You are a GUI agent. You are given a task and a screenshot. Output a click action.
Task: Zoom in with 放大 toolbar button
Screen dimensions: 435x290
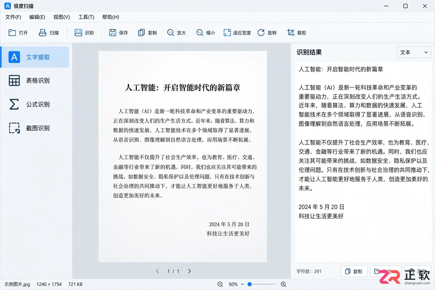pos(176,33)
